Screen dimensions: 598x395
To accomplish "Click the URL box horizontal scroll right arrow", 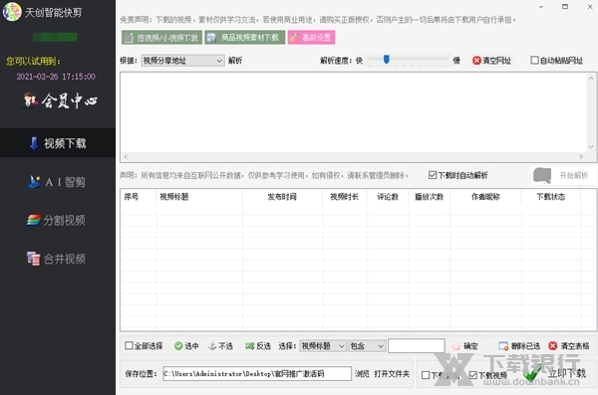I will click(581, 156).
